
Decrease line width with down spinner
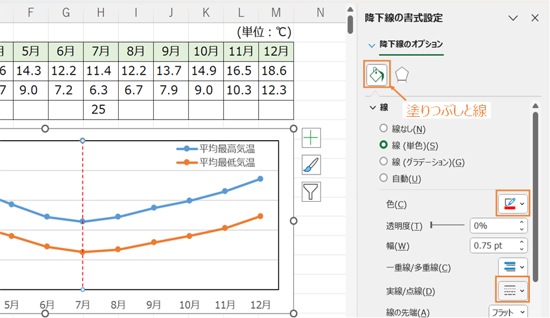coord(522,249)
